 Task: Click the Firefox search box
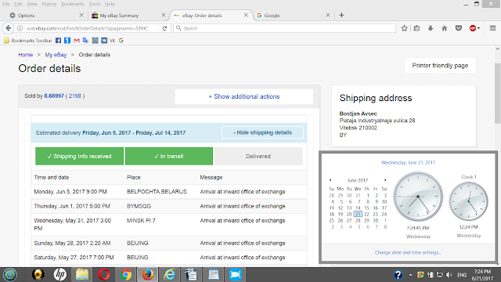point(284,28)
